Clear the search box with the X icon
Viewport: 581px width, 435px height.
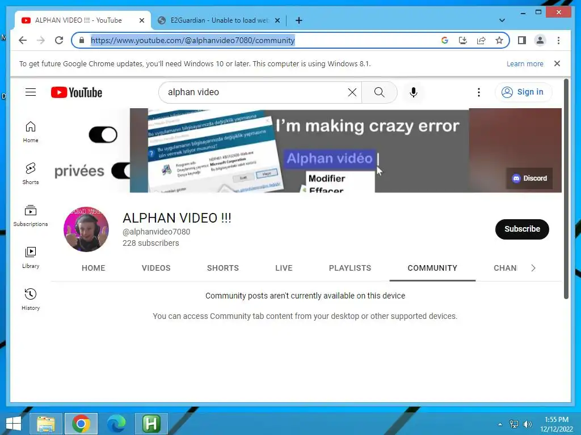(352, 92)
